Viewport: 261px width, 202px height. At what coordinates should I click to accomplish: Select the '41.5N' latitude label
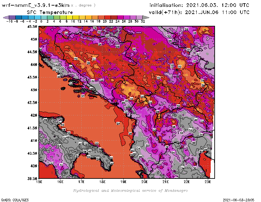(x=32, y=128)
